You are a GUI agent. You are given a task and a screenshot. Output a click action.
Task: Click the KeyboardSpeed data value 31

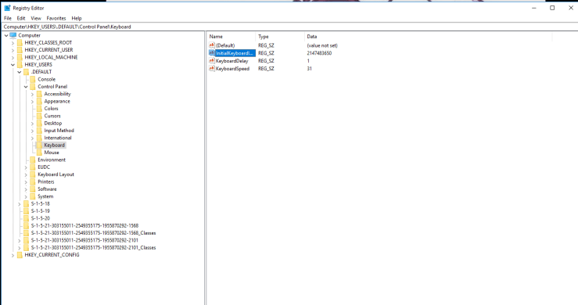(x=309, y=69)
